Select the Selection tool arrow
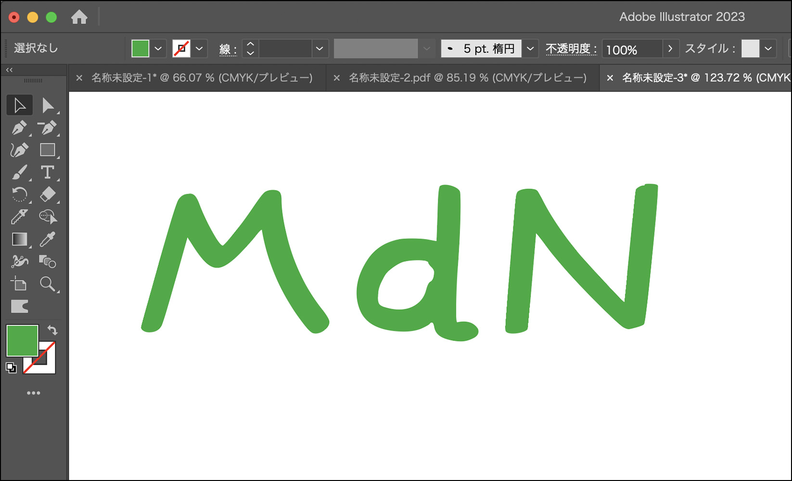The image size is (792, 481). pyautogui.click(x=19, y=105)
